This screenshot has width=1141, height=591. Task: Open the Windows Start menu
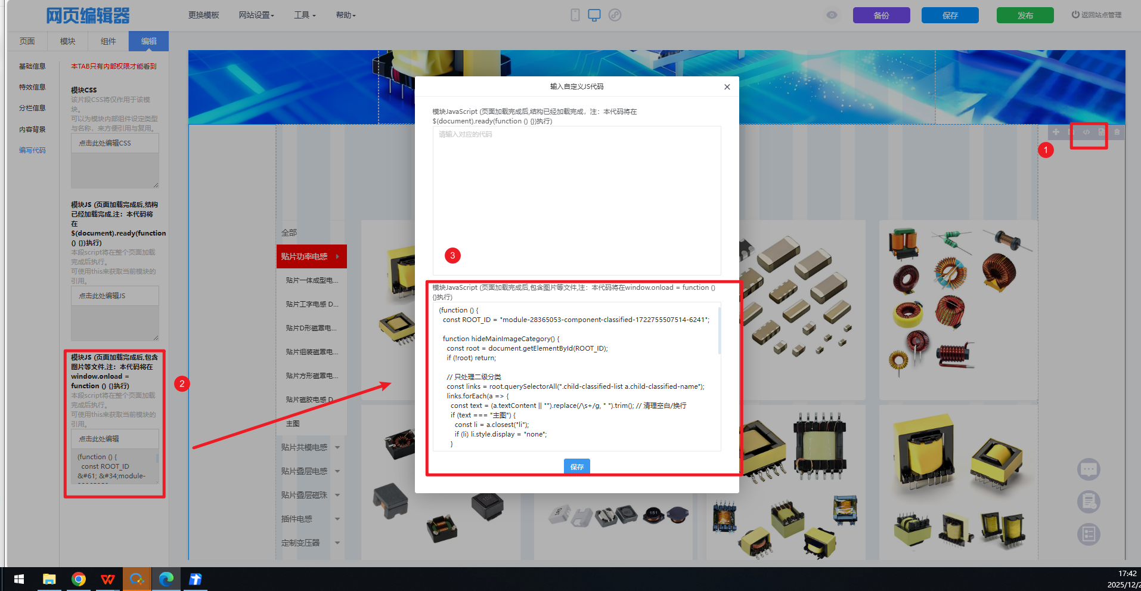pyautogui.click(x=19, y=579)
